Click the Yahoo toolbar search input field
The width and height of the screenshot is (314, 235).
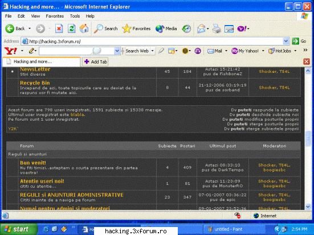77,51
